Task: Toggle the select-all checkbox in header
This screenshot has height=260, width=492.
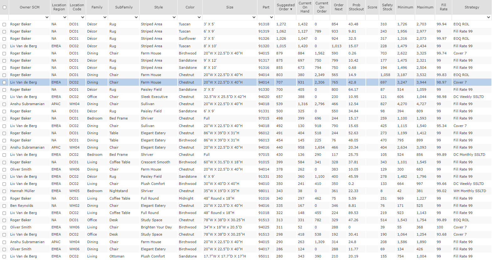Action: tap(4, 7)
